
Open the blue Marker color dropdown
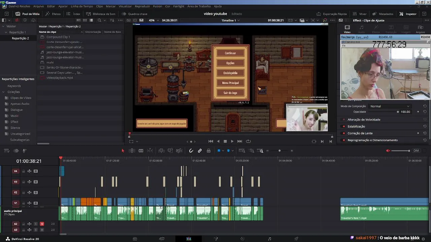point(232,151)
